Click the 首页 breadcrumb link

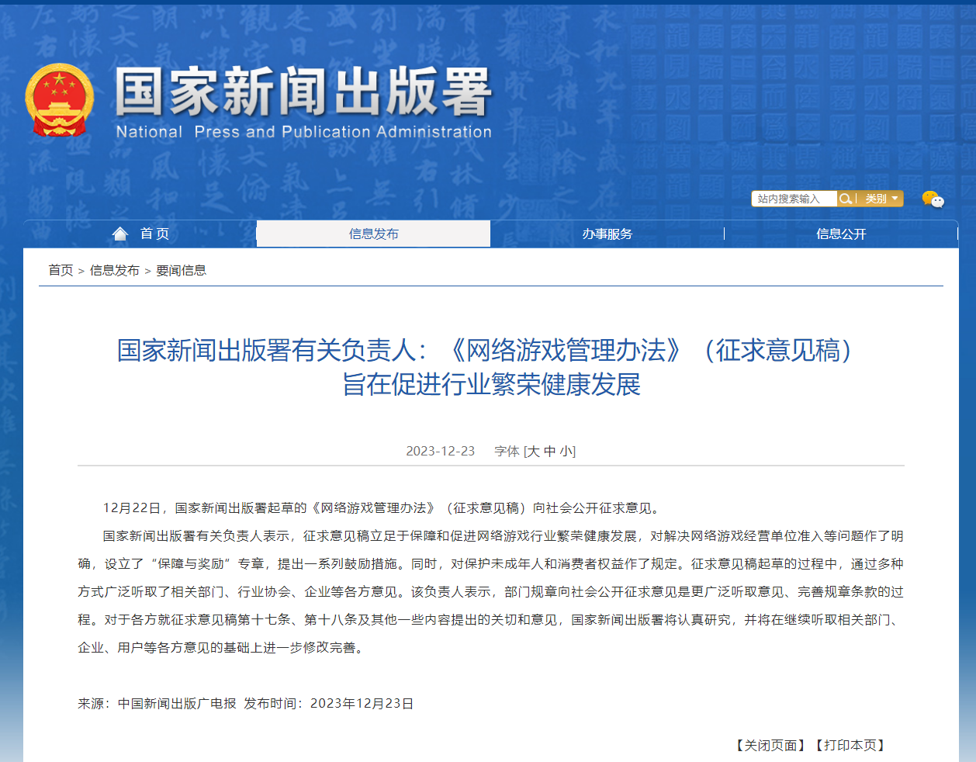[x=61, y=270]
